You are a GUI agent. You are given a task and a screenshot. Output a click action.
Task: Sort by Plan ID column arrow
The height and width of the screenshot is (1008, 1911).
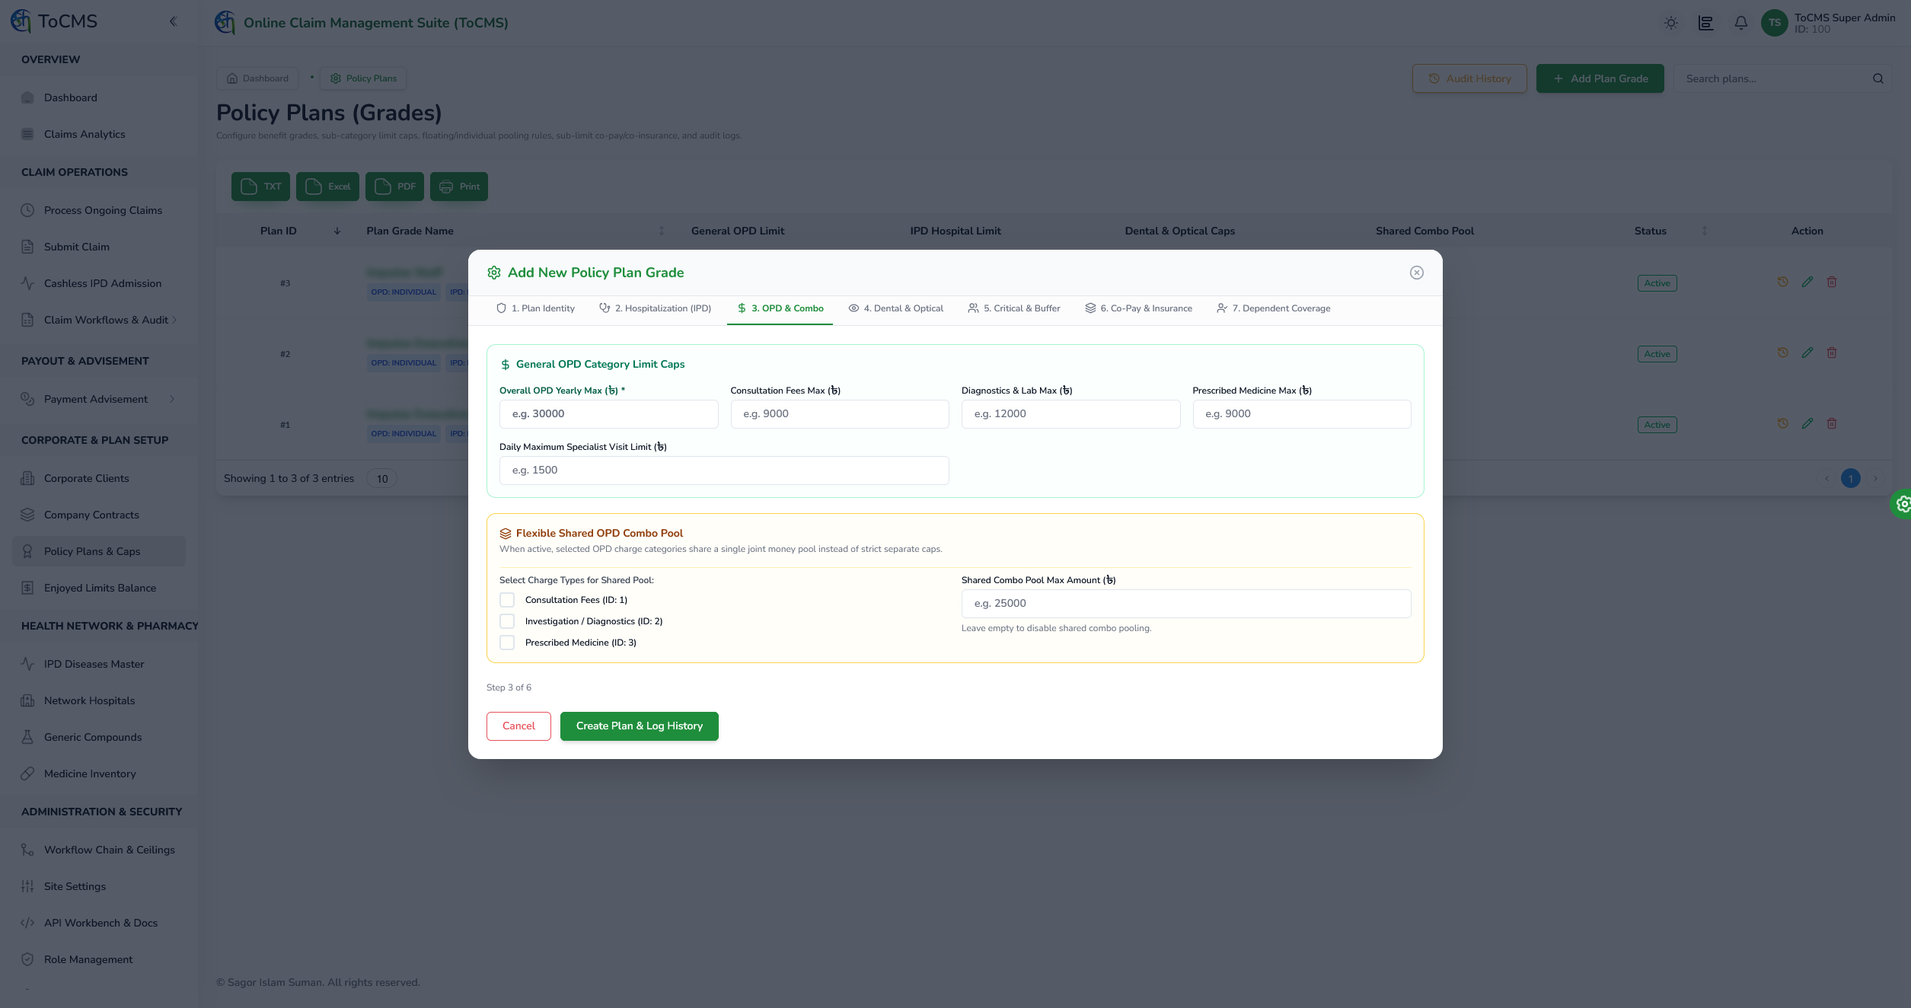click(337, 231)
